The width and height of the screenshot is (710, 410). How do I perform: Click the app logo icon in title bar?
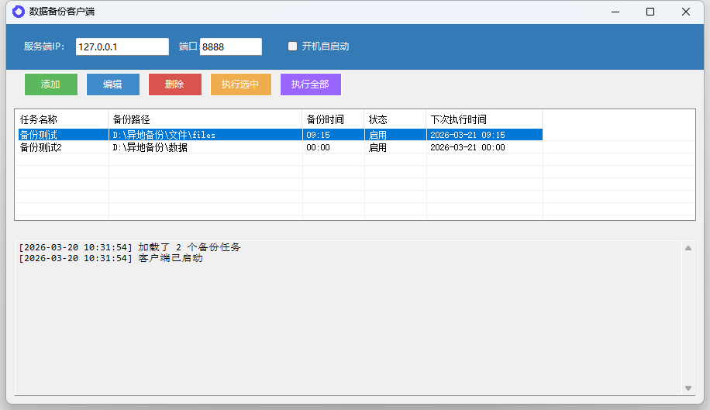click(x=18, y=12)
